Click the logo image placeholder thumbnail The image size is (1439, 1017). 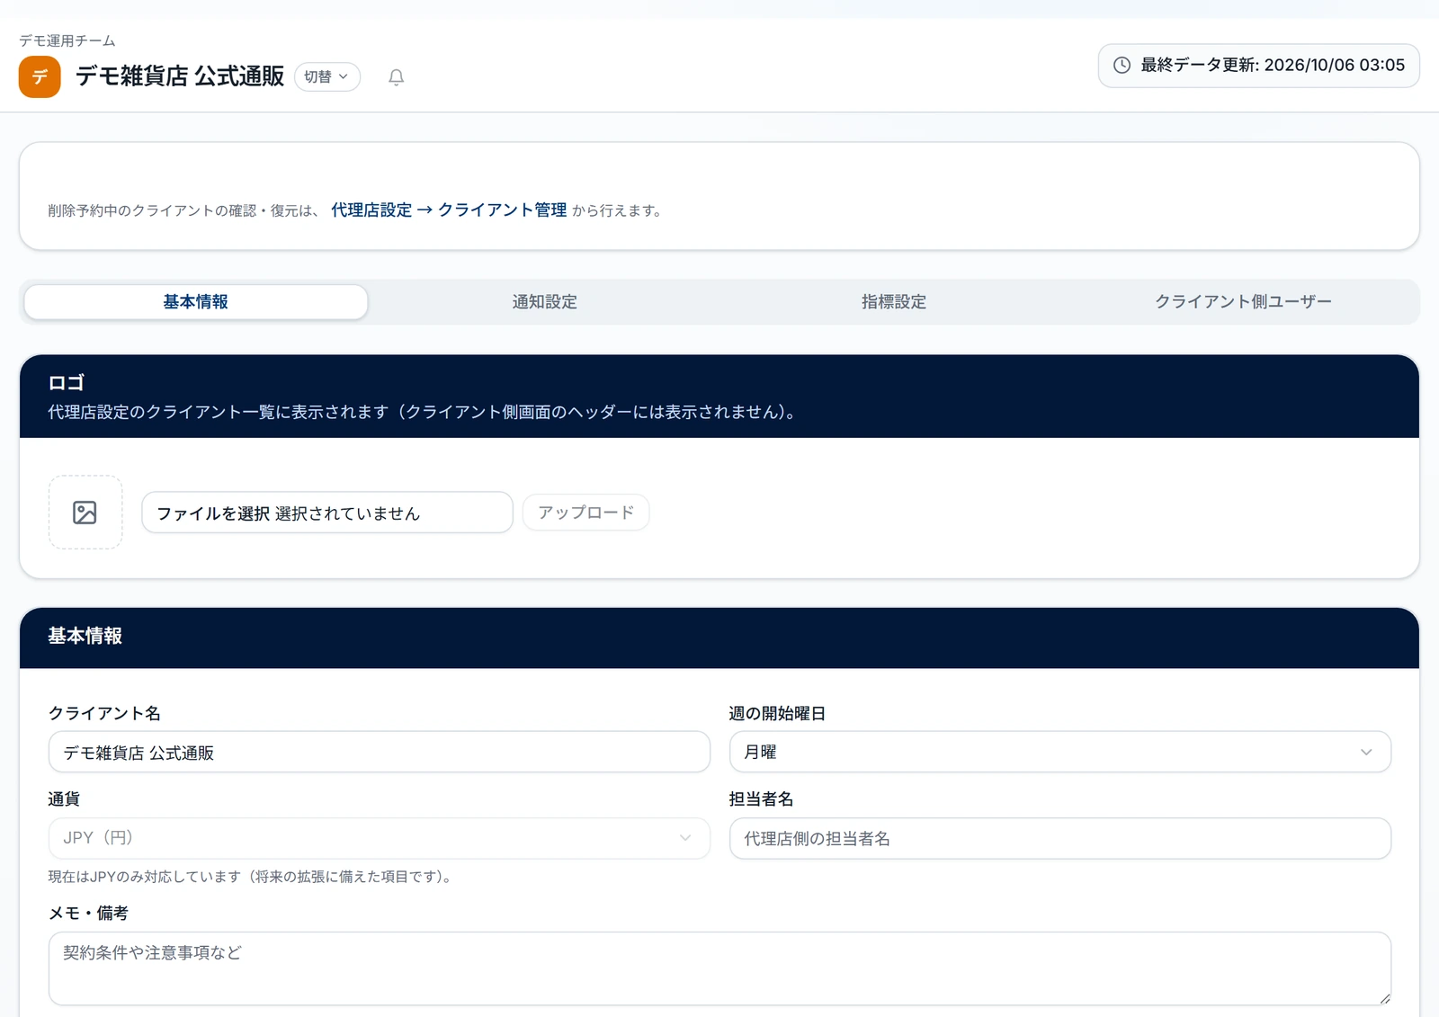(85, 513)
